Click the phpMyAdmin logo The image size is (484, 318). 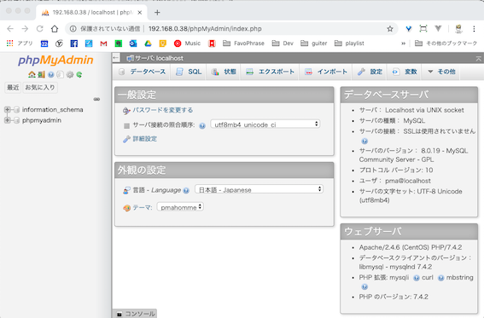click(55, 60)
